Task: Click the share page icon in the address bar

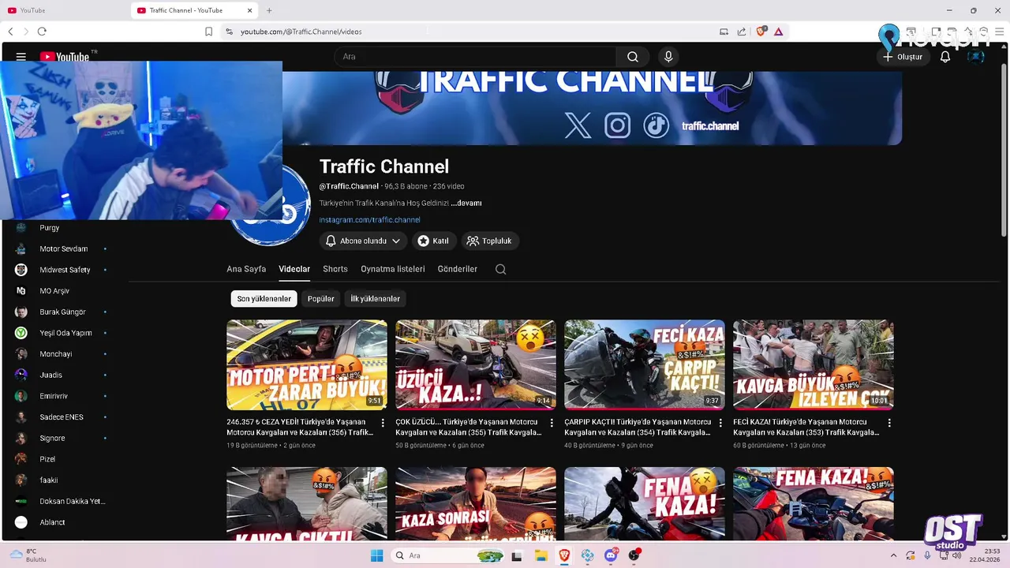Action: [742, 32]
